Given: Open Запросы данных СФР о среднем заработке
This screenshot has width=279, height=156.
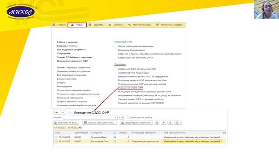Looking at the screenshot, I should click(x=141, y=99).
